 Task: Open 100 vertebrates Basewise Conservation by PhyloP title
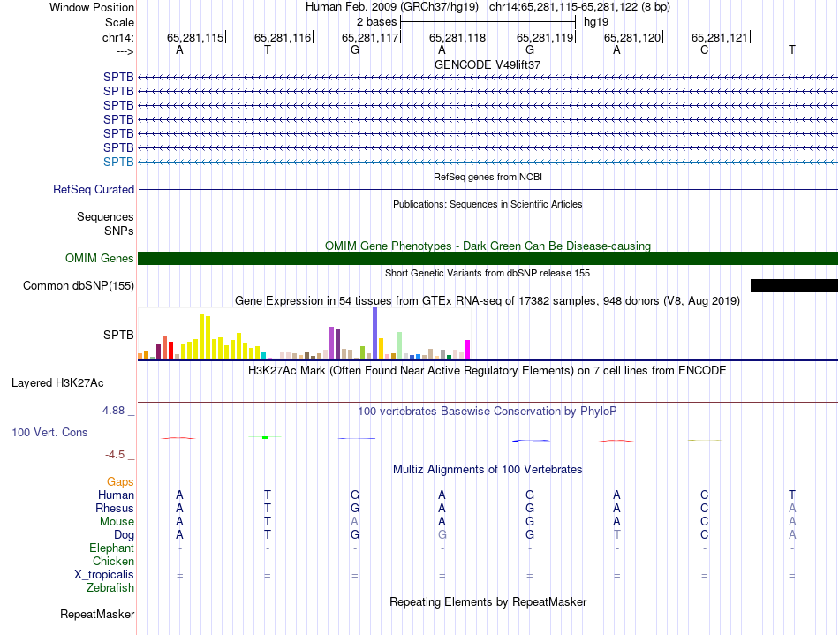(x=488, y=411)
